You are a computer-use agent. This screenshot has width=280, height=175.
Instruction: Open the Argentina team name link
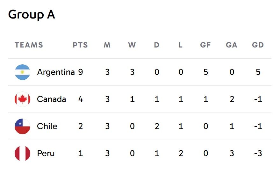click(55, 72)
